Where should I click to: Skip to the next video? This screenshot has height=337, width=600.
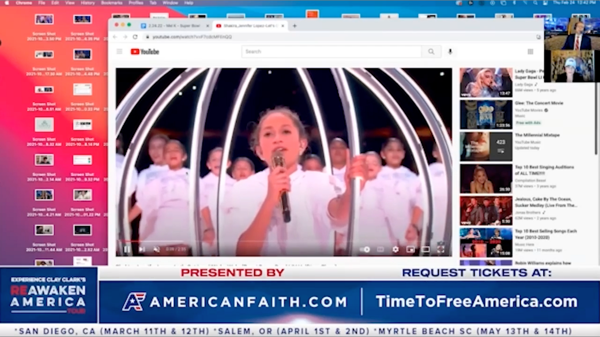point(142,249)
